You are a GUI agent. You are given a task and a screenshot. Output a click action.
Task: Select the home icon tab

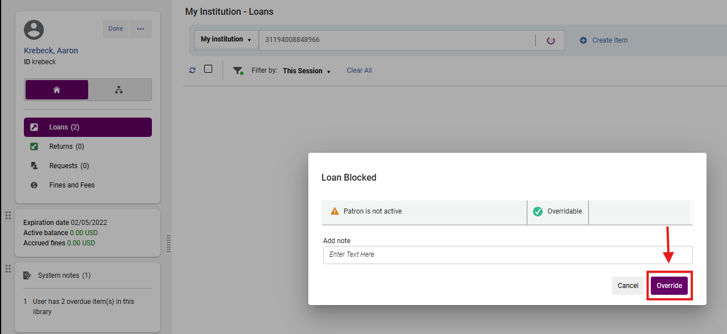click(x=57, y=90)
